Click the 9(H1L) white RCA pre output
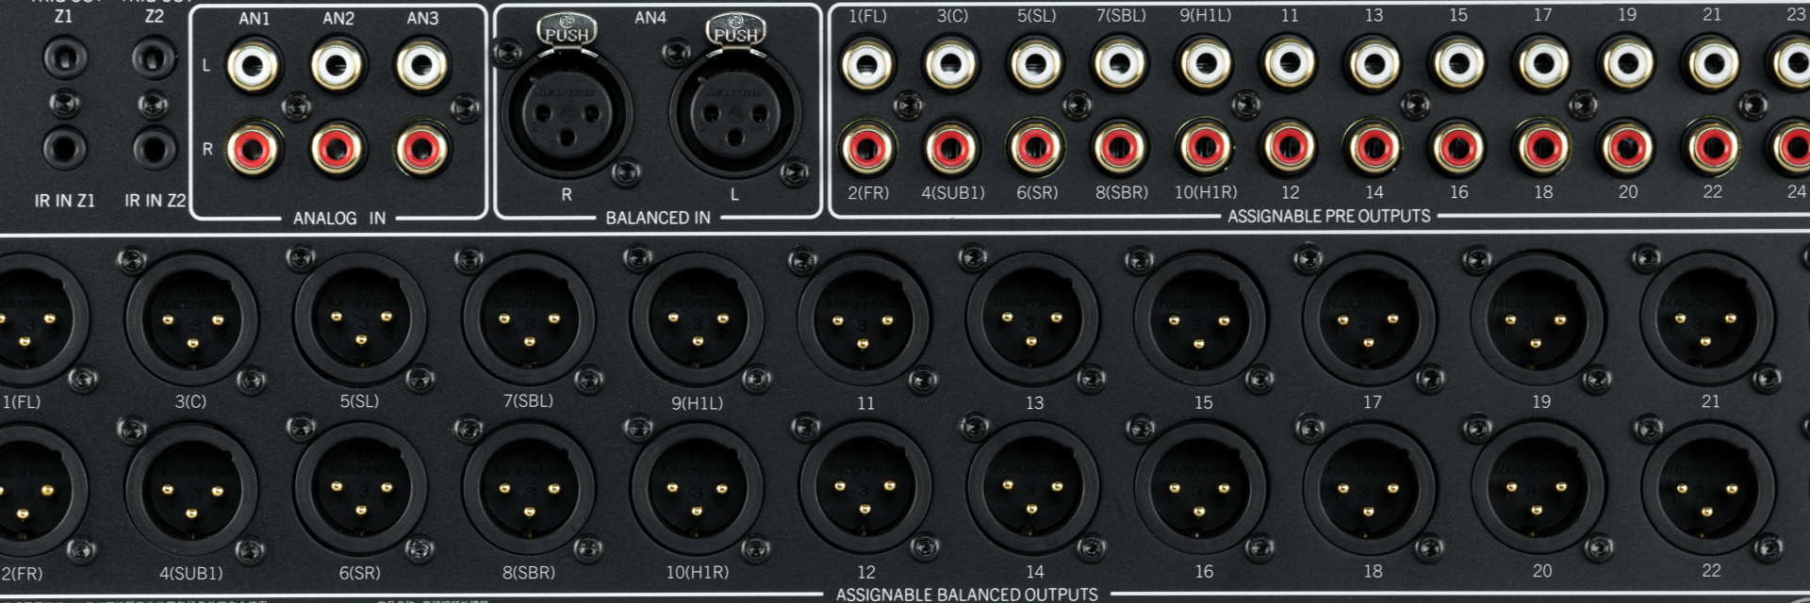Viewport: 1810px width, 603px height. [1205, 65]
